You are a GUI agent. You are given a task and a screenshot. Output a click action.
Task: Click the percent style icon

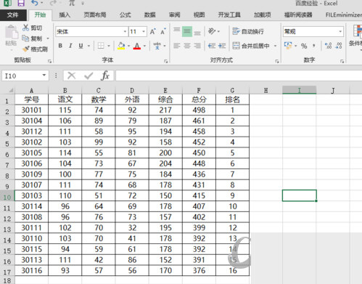pyautogui.click(x=304, y=46)
